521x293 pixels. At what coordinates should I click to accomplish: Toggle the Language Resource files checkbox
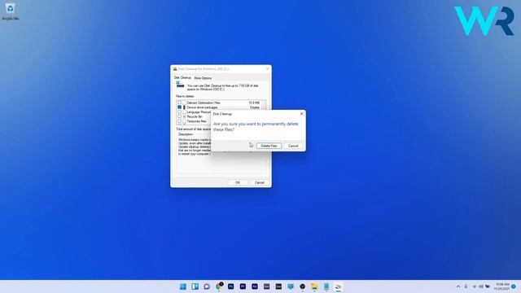(x=179, y=112)
